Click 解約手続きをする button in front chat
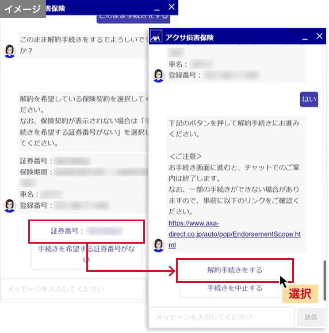The image size is (329, 333). point(235,270)
